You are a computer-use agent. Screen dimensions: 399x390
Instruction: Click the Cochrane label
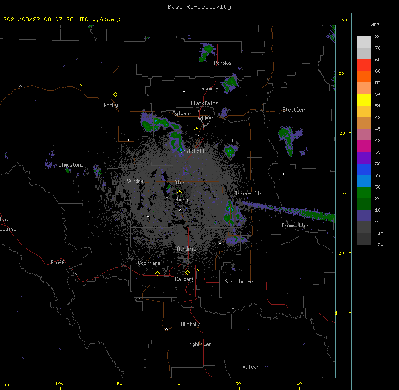click(149, 263)
